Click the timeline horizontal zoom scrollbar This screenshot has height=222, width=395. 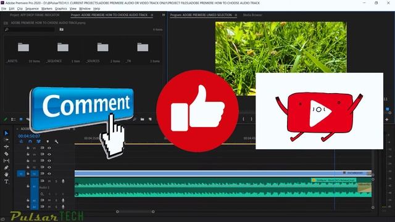tap(135, 212)
